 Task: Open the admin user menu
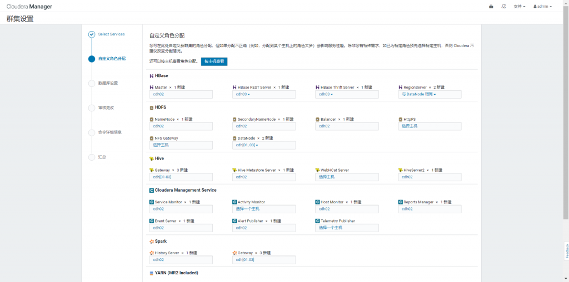542,7
